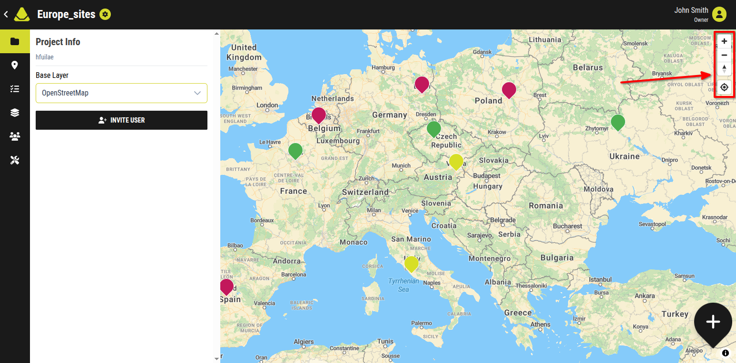This screenshot has width=736, height=363.
Task: Select the magenta marker in Poland
Action: (x=509, y=90)
